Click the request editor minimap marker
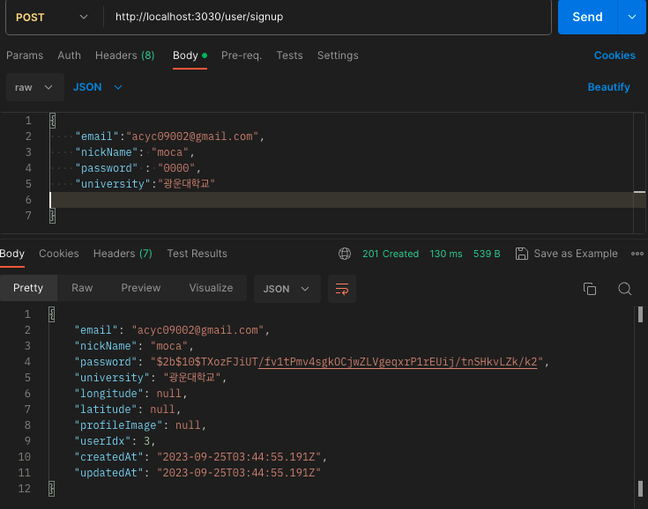This screenshot has height=509, width=648. click(x=639, y=192)
